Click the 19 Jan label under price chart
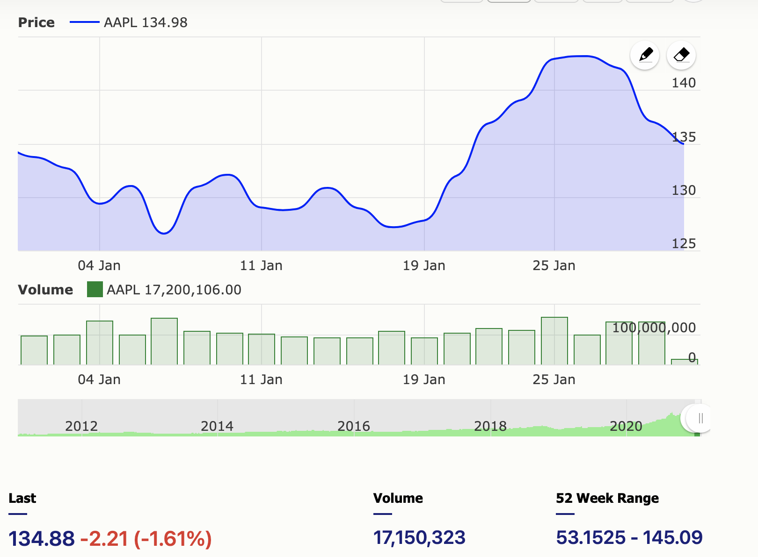 click(x=424, y=265)
